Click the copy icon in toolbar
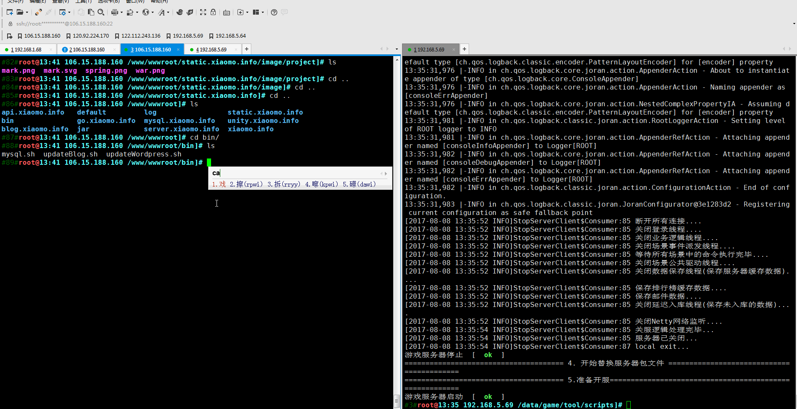Viewport: 797px width, 409px height. click(81, 12)
